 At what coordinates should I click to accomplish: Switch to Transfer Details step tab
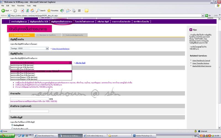(x=22, y=35)
